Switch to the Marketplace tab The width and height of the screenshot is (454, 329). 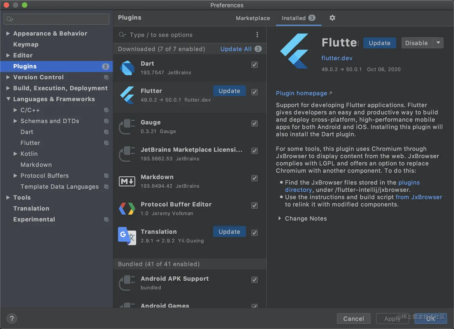coord(253,18)
